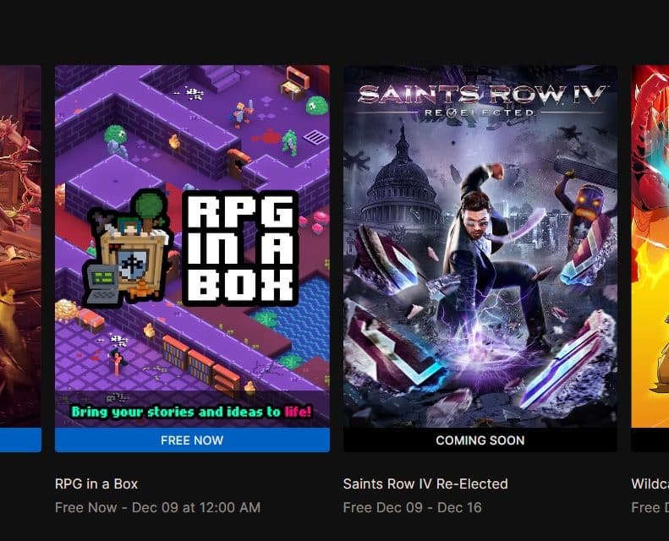669x541 pixels.
Task: Click the FREE NOW banner under RPG in a Box
Action: coord(192,440)
